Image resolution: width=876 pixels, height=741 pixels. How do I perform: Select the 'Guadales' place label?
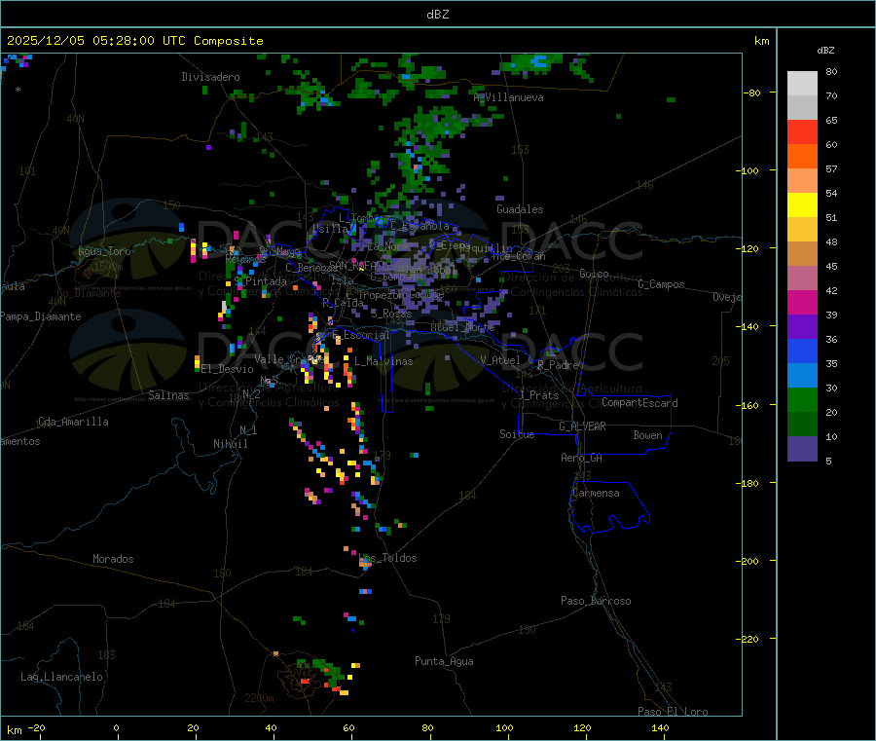pos(520,209)
